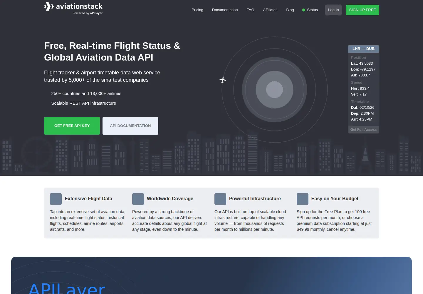Screen dimensions: 423x294
Task: Click the Log In button
Action: [x=333, y=10]
